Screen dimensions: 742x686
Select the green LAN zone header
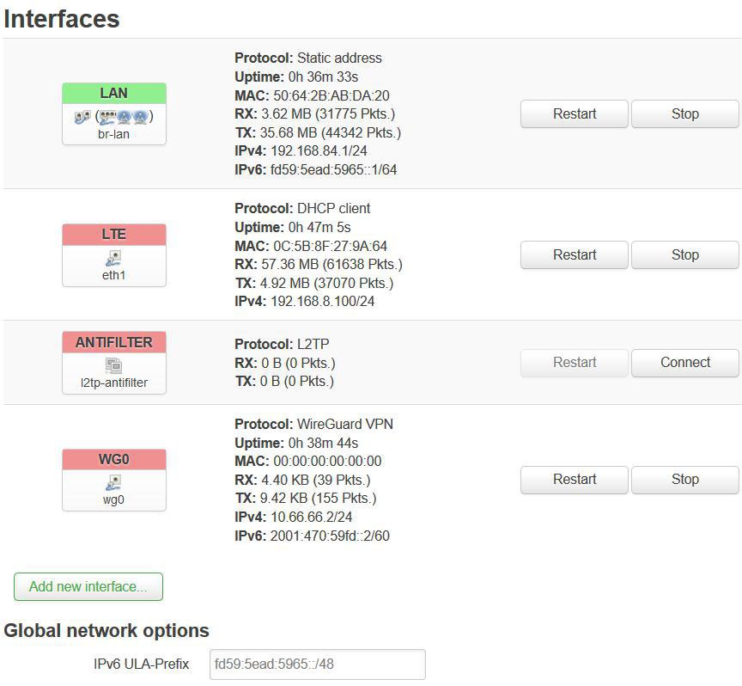tap(114, 94)
